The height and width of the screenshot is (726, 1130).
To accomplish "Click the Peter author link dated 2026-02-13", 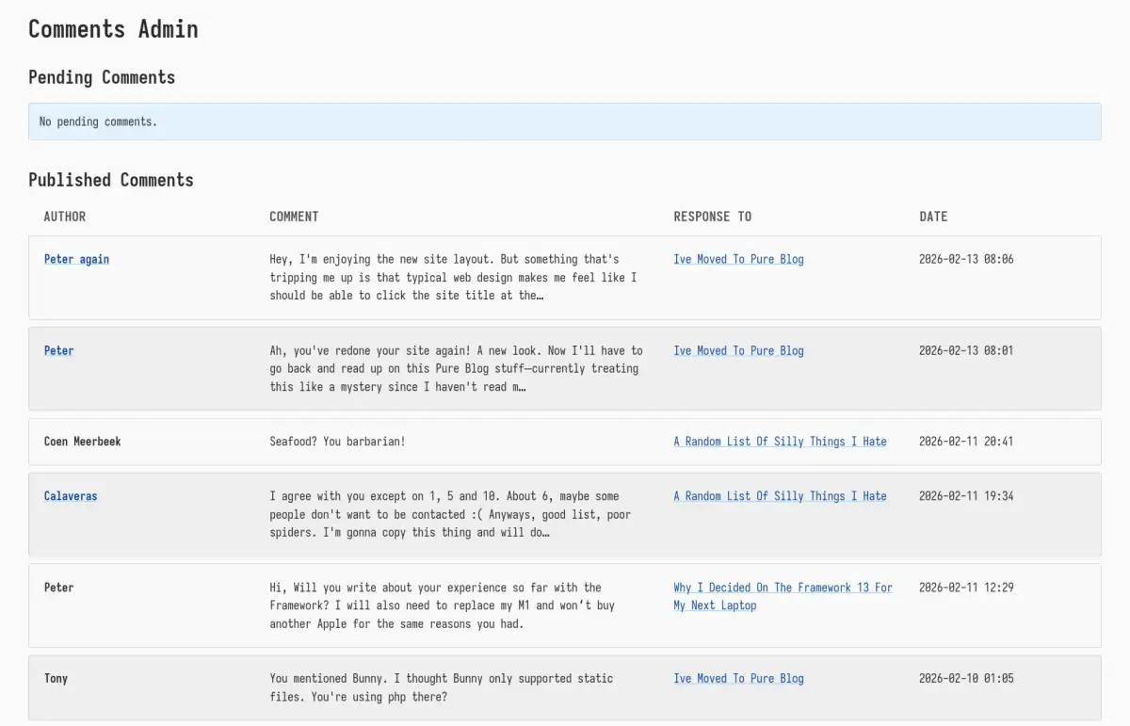I will tap(58, 350).
